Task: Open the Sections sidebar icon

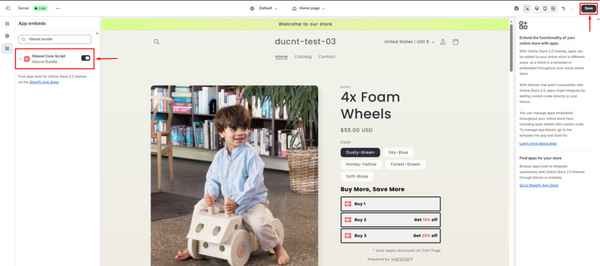Action: click(x=7, y=23)
